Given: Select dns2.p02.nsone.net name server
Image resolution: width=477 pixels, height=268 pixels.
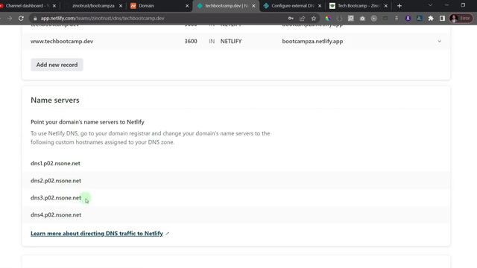Looking at the screenshot, I should [56, 180].
